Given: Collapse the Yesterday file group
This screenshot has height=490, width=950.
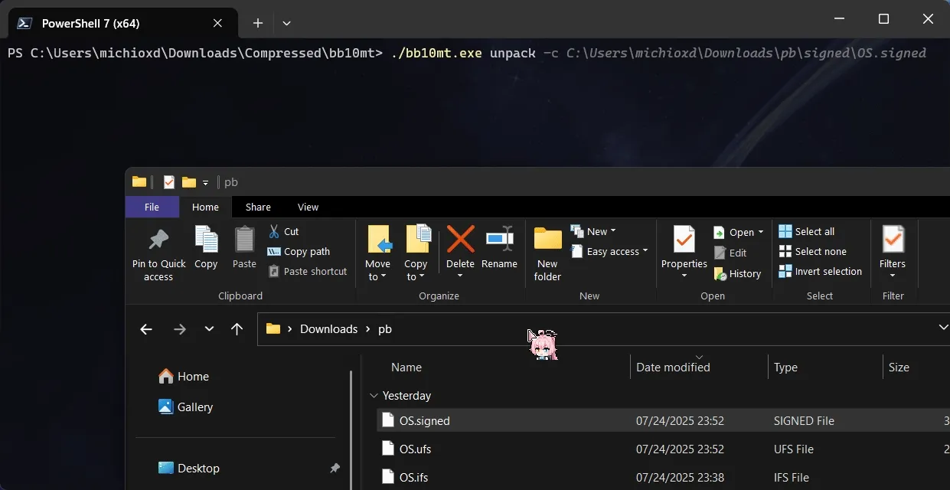Looking at the screenshot, I should pos(374,395).
